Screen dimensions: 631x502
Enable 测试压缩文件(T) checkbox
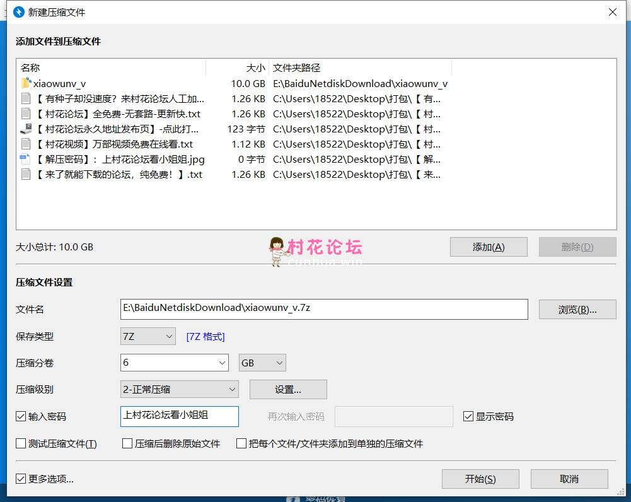pyautogui.click(x=21, y=443)
